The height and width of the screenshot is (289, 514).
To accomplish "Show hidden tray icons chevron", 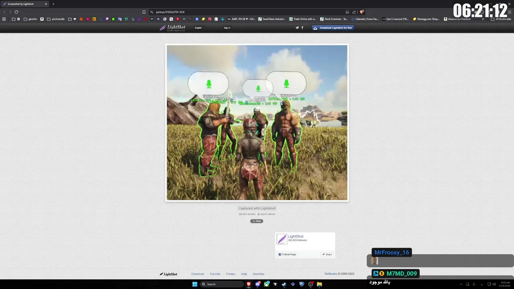I will pos(461,284).
